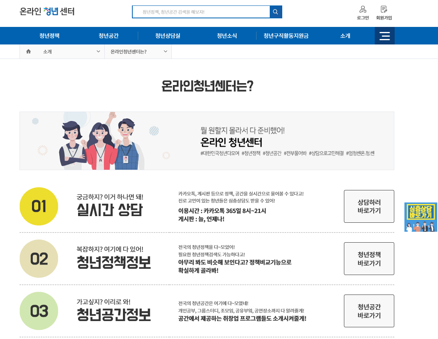
Task: Select 청년소식 from the top navigation
Action: point(226,35)
